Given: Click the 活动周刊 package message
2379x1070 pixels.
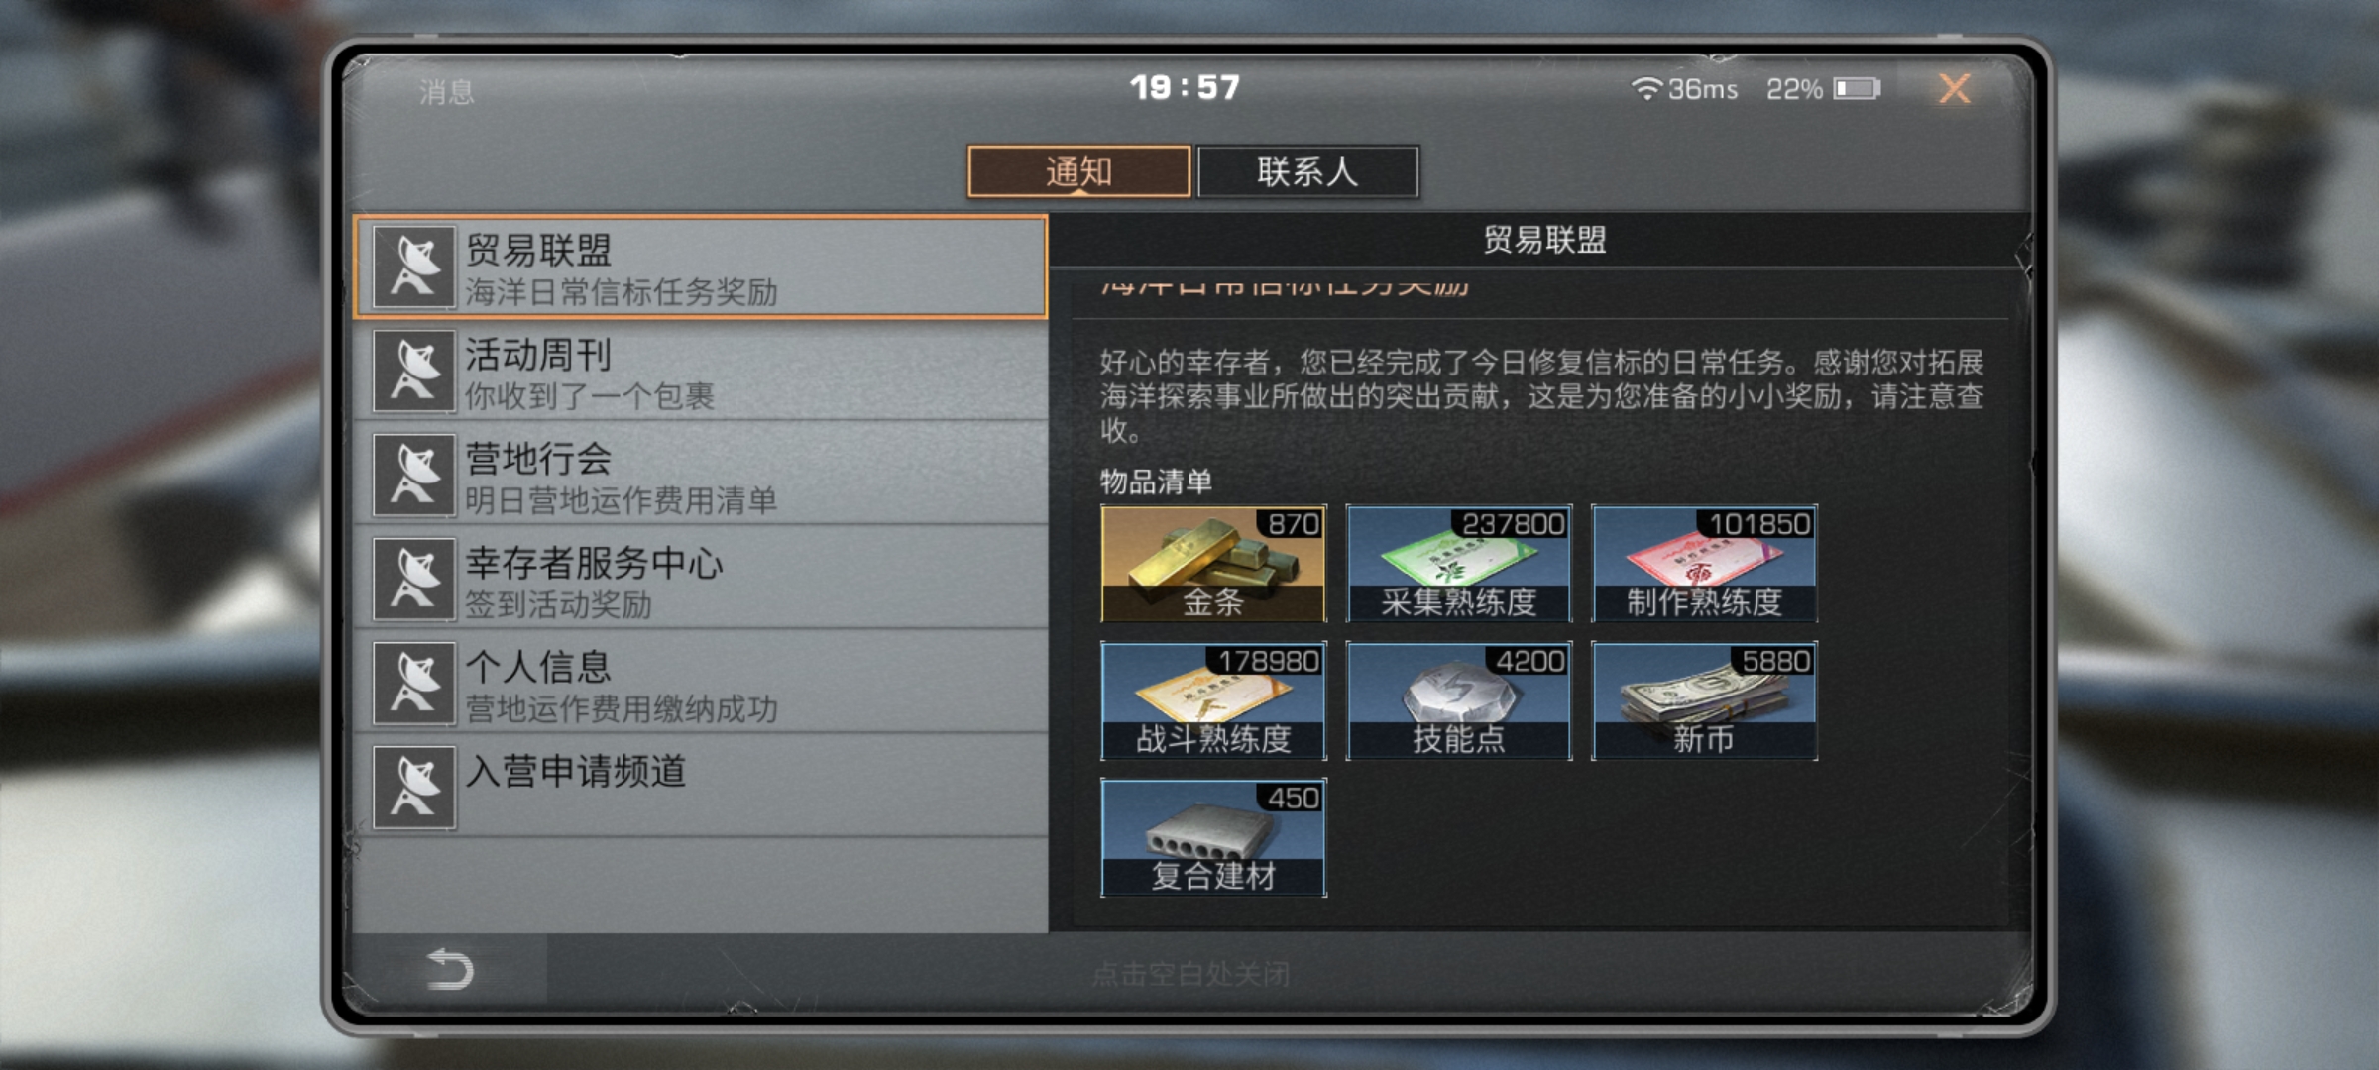Looking at the screenshot, I should point(701,372).
